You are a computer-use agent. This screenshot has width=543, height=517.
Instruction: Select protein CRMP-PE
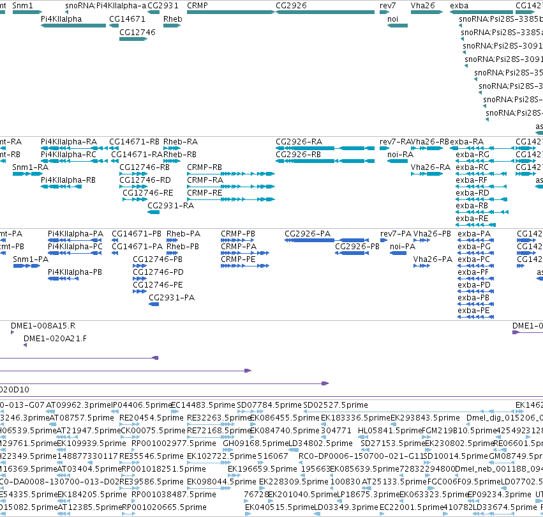(x=238, y=259)
